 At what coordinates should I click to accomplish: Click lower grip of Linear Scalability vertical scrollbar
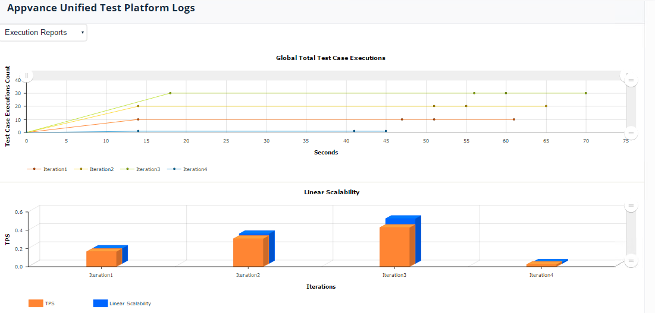(x=631, y=261)
